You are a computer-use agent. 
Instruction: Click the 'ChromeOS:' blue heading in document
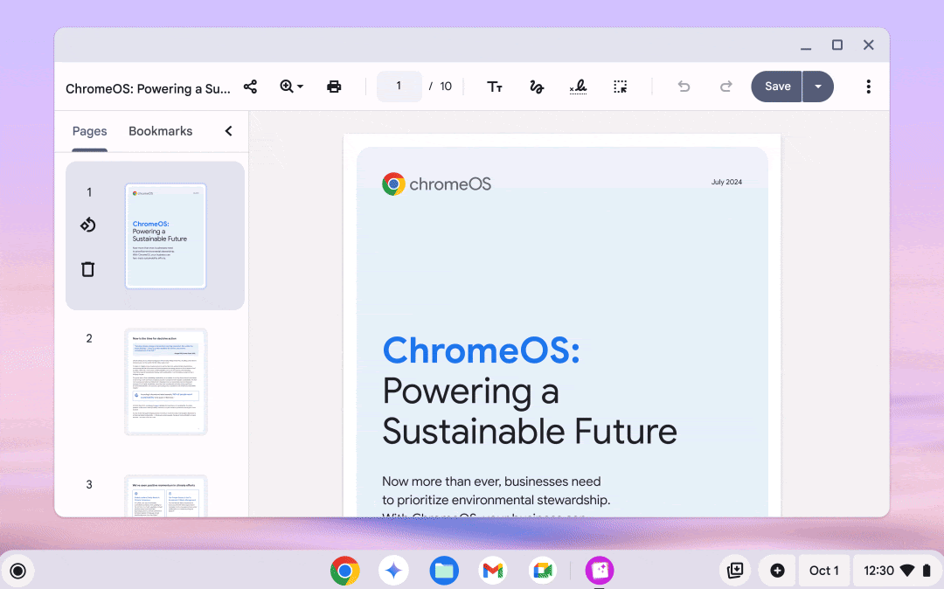[x=481, y=350]
